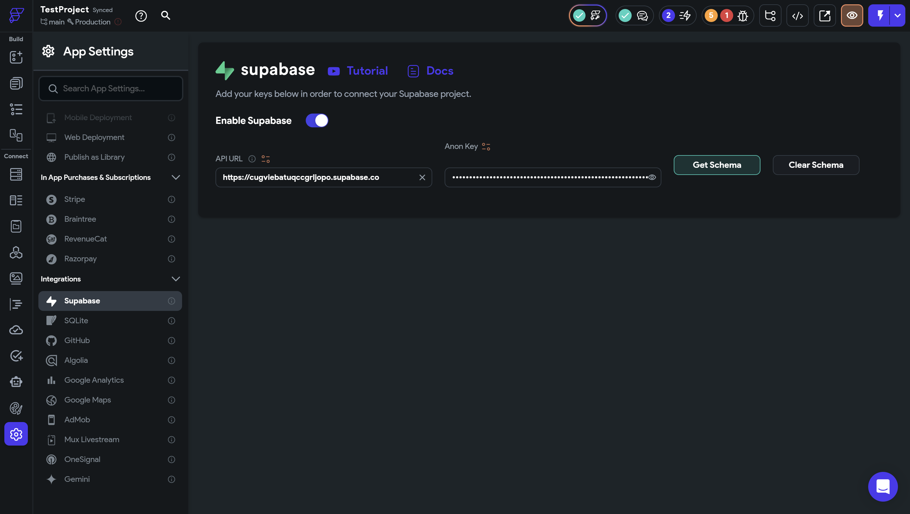This screenshot has height=514, width=910.
Task: Click the Get Schema button
Action: pos(717,165)
